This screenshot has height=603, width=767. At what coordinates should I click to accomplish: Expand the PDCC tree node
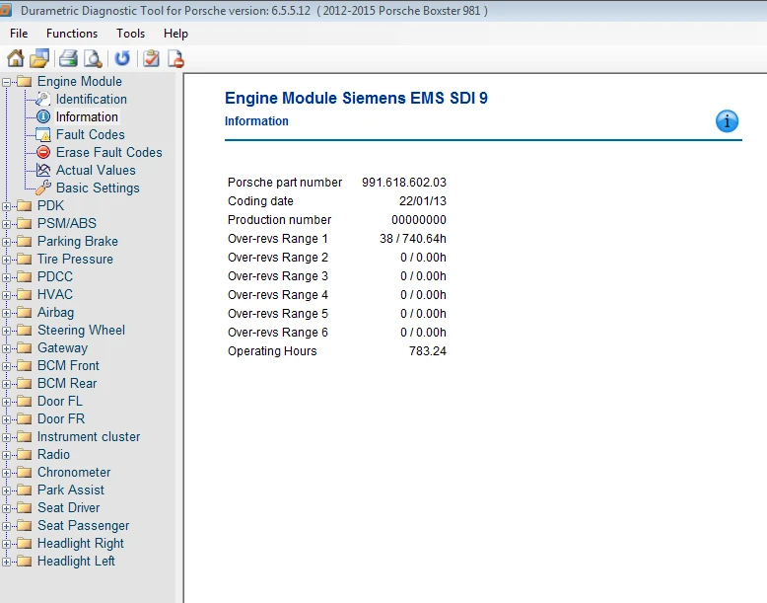(6, 277)
